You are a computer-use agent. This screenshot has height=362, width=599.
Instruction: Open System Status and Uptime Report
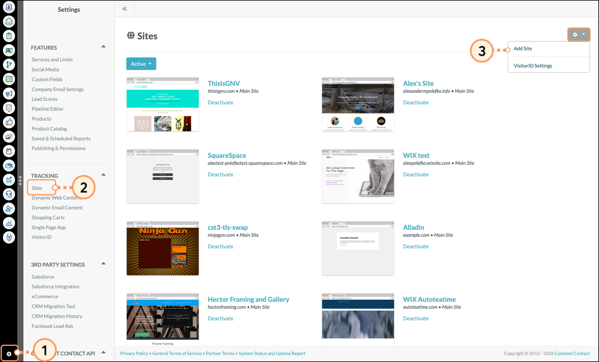272,353
